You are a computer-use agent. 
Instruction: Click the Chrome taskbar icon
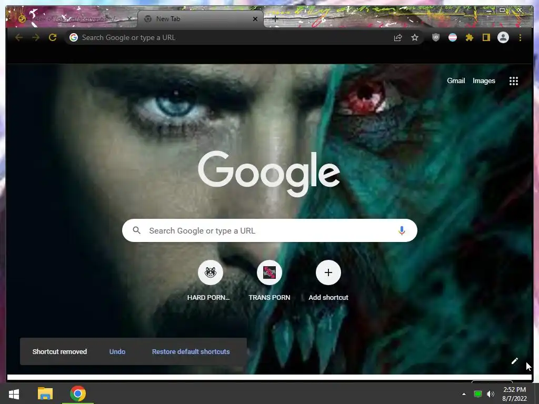pyautogui.click(x=78, y=393)
